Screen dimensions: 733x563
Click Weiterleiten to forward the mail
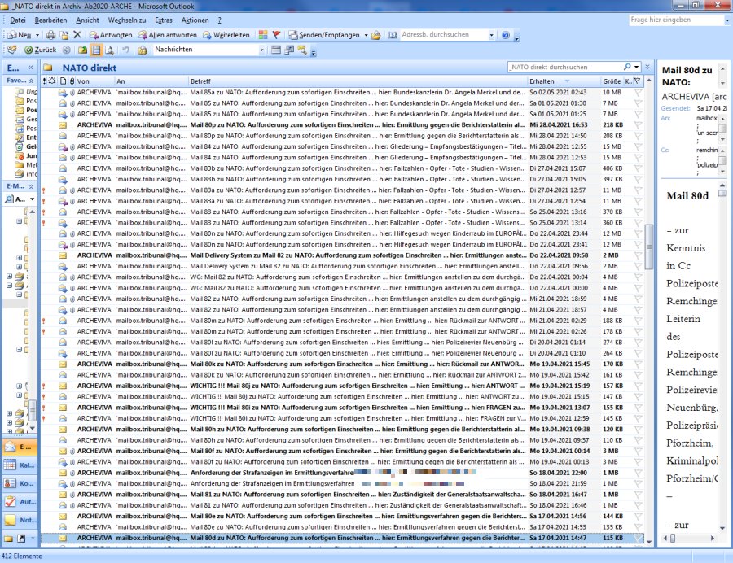(x=226, y=35)
